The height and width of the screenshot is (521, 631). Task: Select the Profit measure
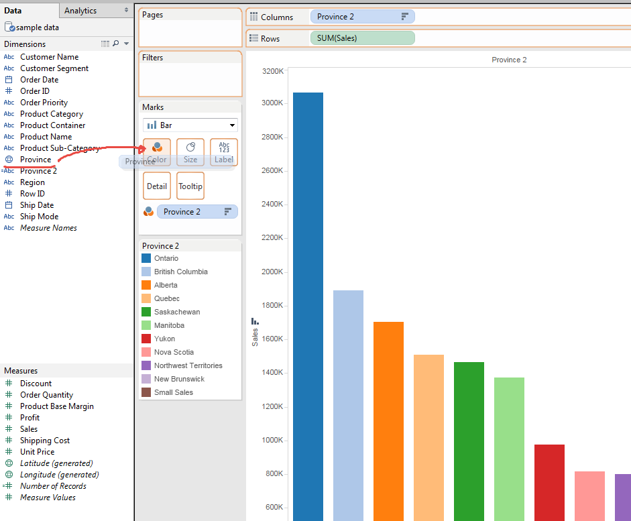30,417
